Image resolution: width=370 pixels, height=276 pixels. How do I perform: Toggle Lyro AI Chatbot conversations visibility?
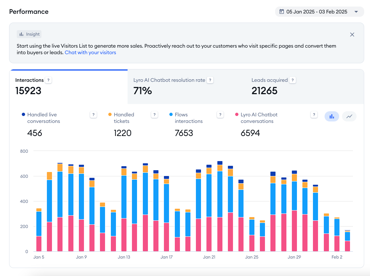tap(277, 118)
